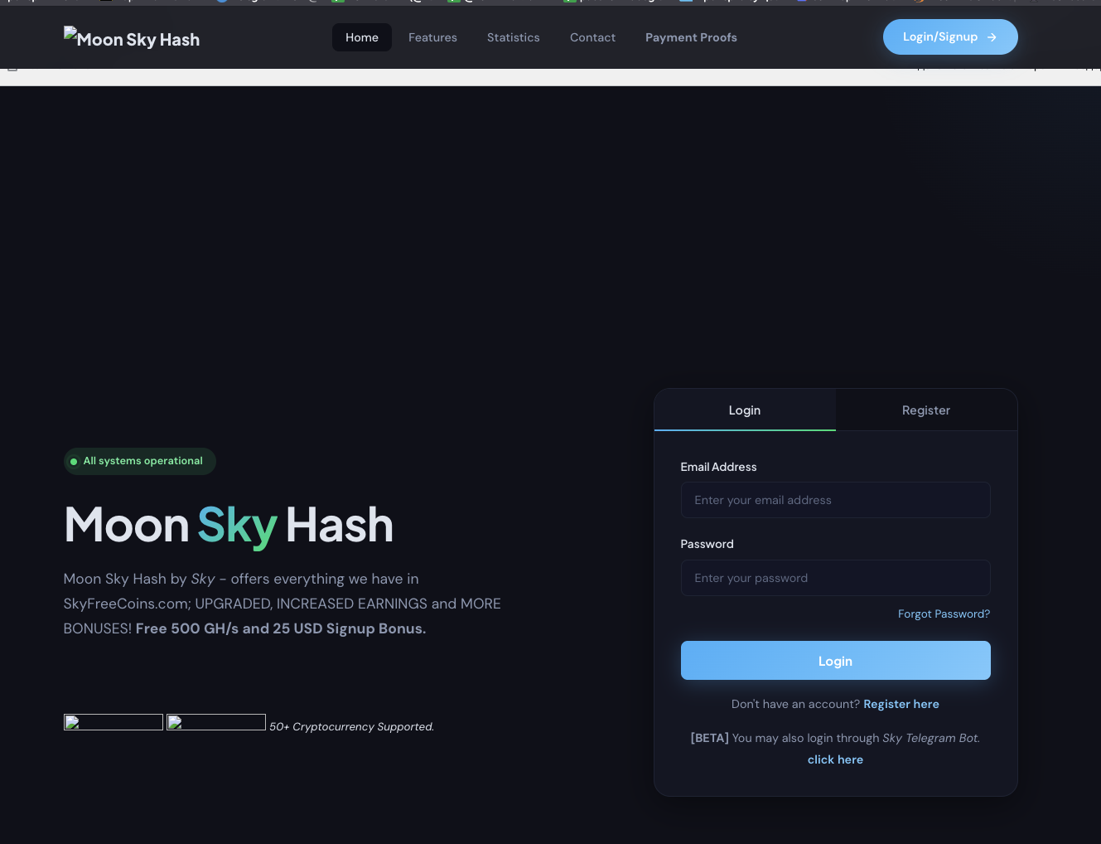Image resolution: width=1101 pixels, height=844 pixels.
Task: Open the Telegram login click here link
Action: 835,759
